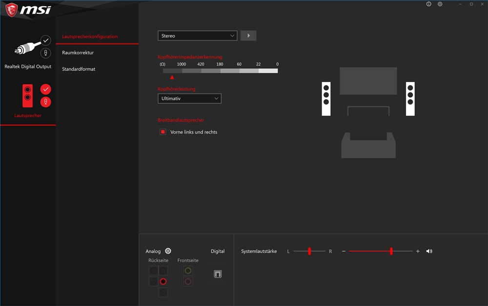Click the Digital optical port icon
The image size is (488, 306).
[218, 274]
